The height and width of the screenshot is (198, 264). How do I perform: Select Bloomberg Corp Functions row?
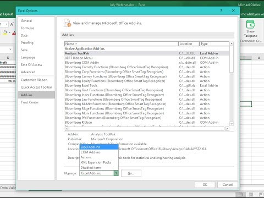pos(147,71)
